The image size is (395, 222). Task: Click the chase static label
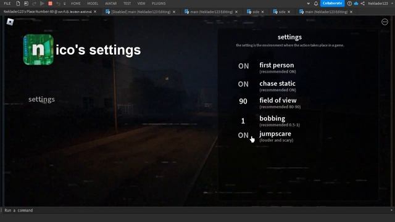click(x=277, y=83)
